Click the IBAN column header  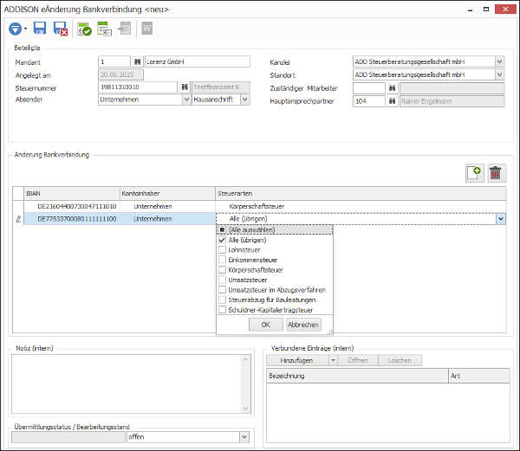click(x=72, y=193)
